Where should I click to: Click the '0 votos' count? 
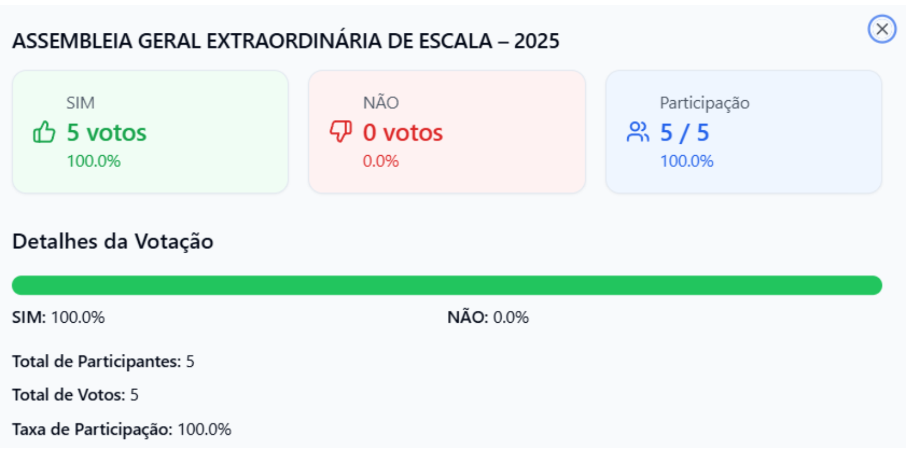tap(403, 133)
